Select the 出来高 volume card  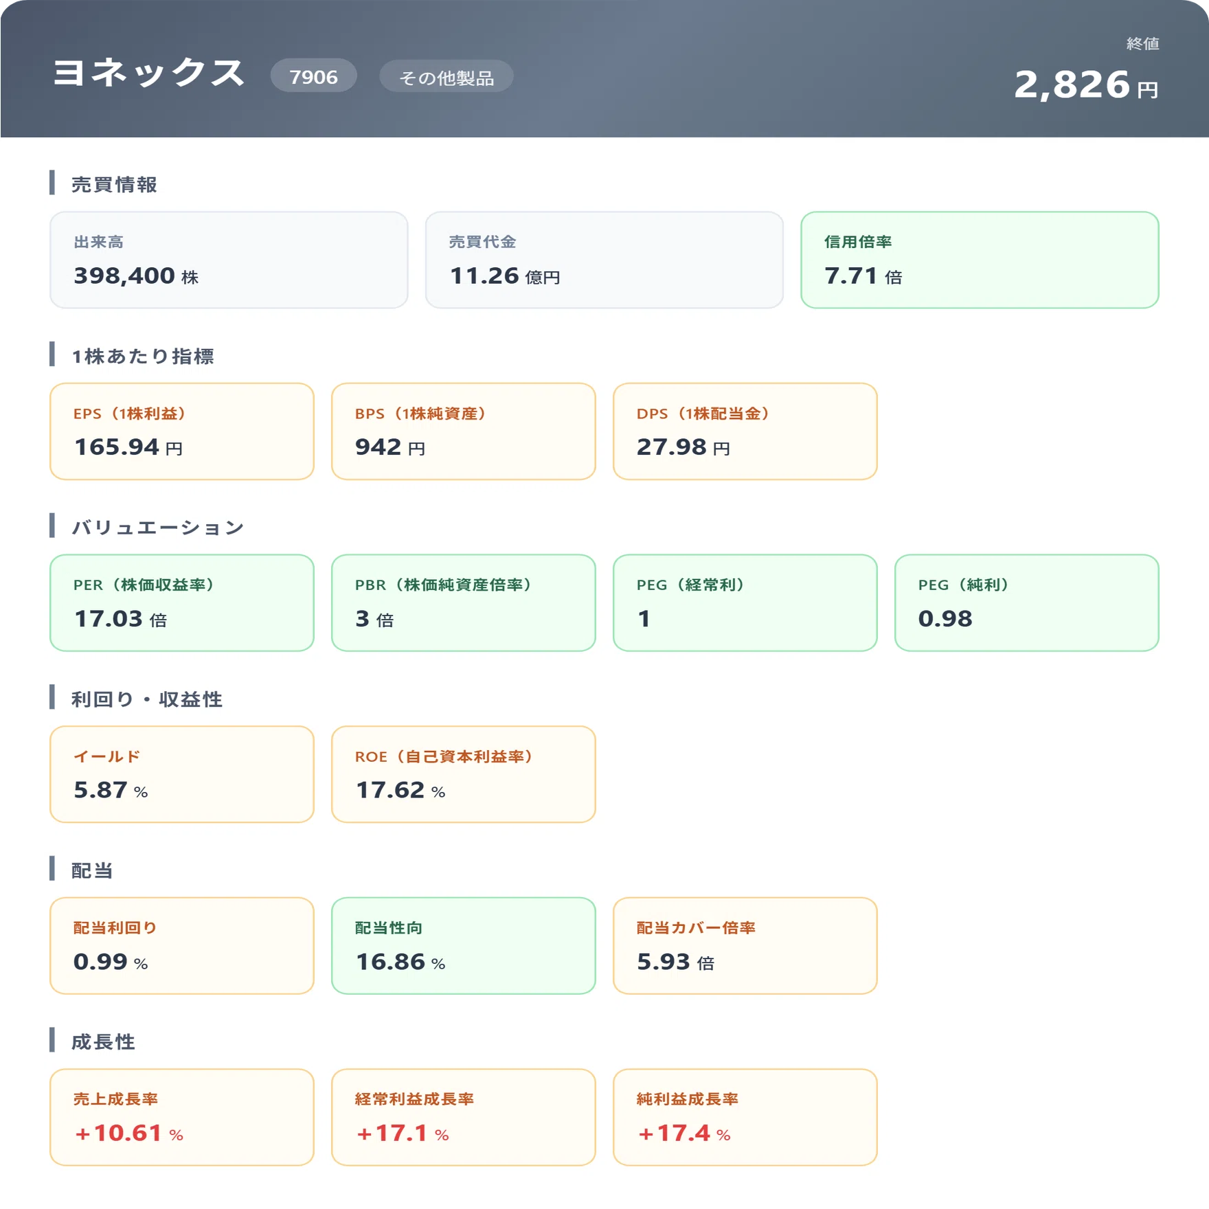(x=229, y=260)
